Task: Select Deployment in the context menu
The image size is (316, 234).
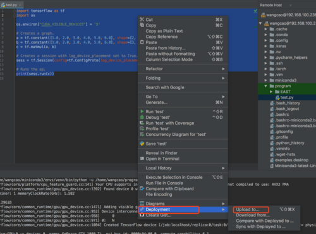Action: (x=183, y=209)
